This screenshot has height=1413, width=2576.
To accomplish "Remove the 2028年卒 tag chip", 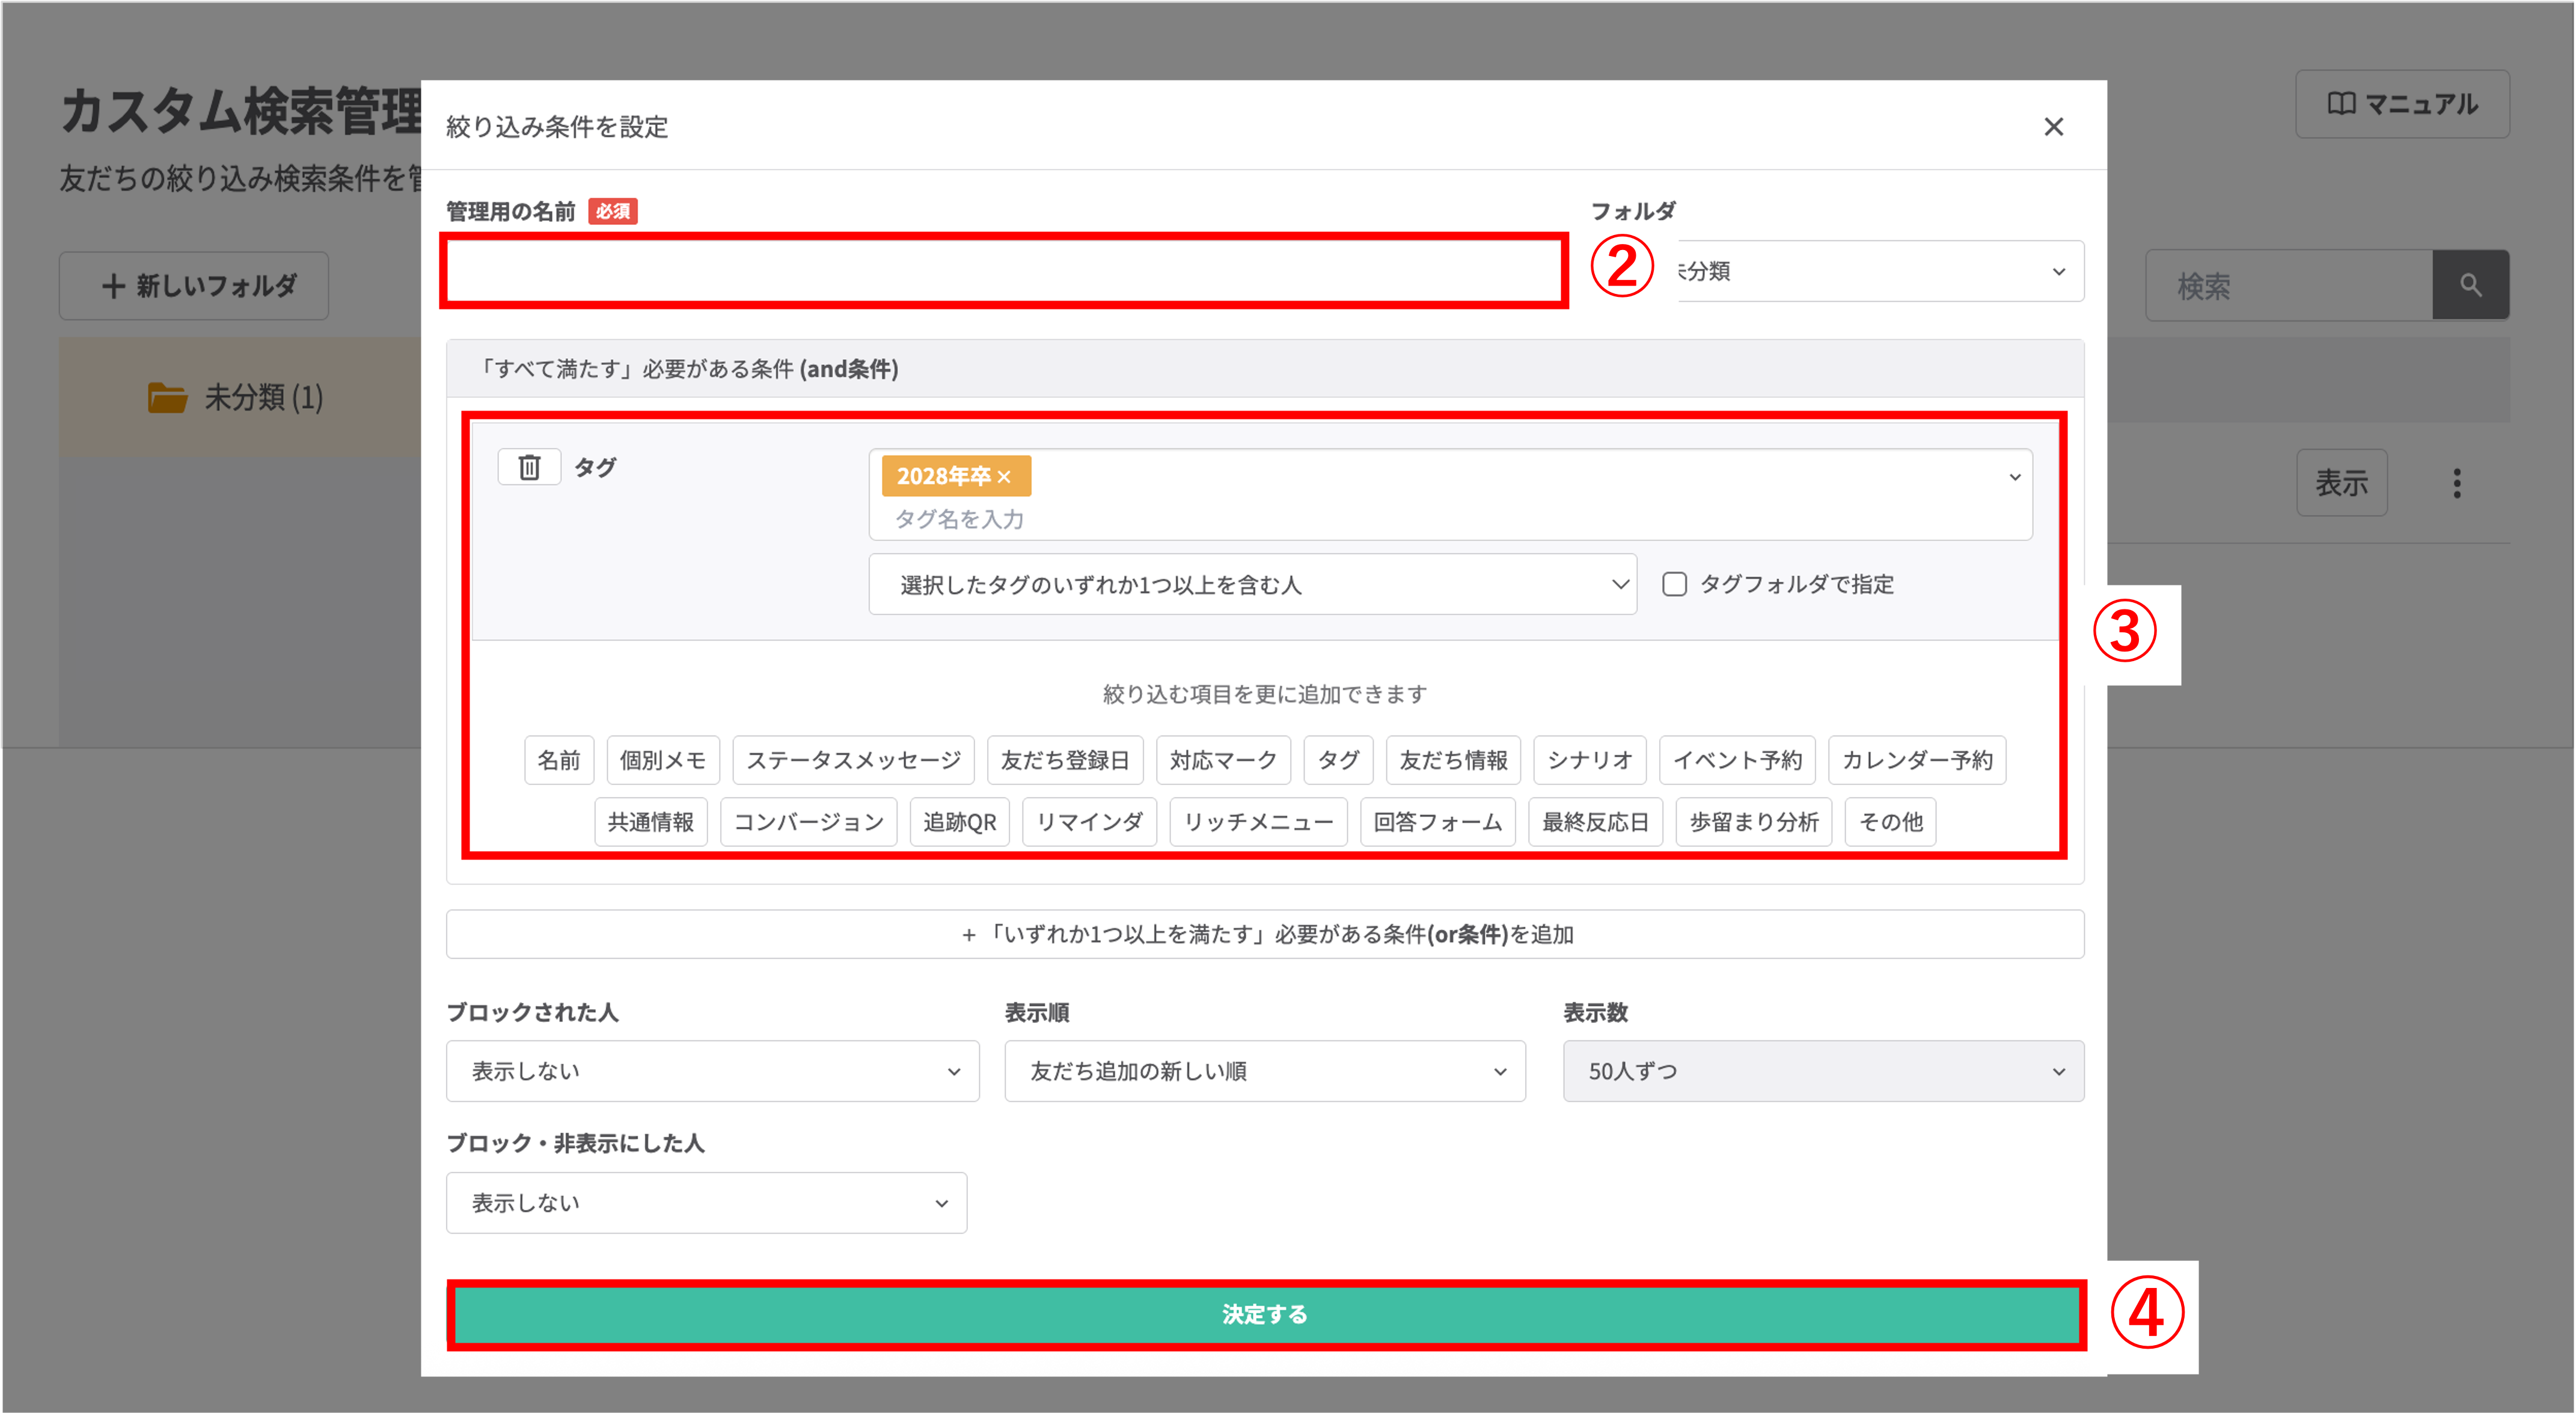I will click(x=1004, y=477).
